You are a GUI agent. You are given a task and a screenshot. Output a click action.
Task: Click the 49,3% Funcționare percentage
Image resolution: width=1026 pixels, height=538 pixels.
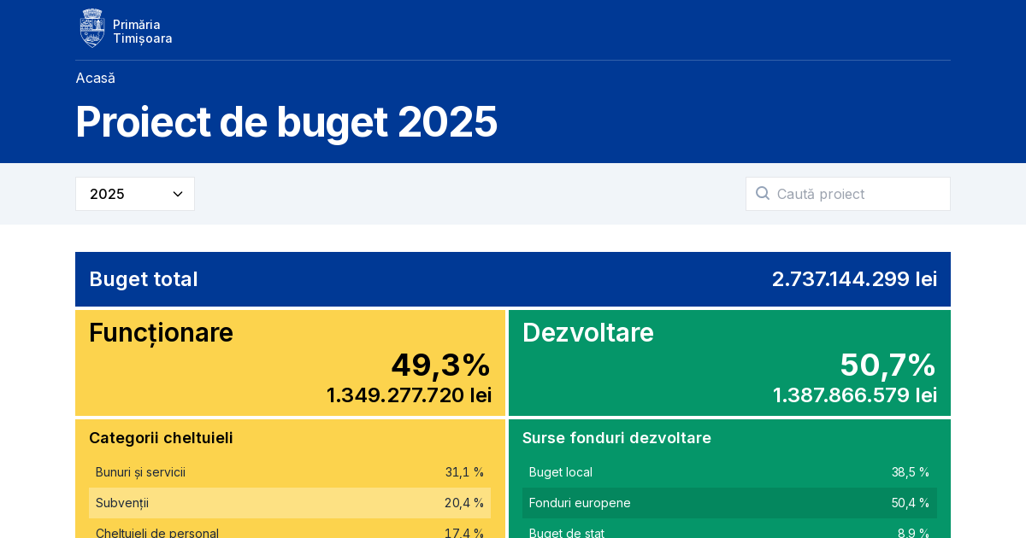click(440, 365)
